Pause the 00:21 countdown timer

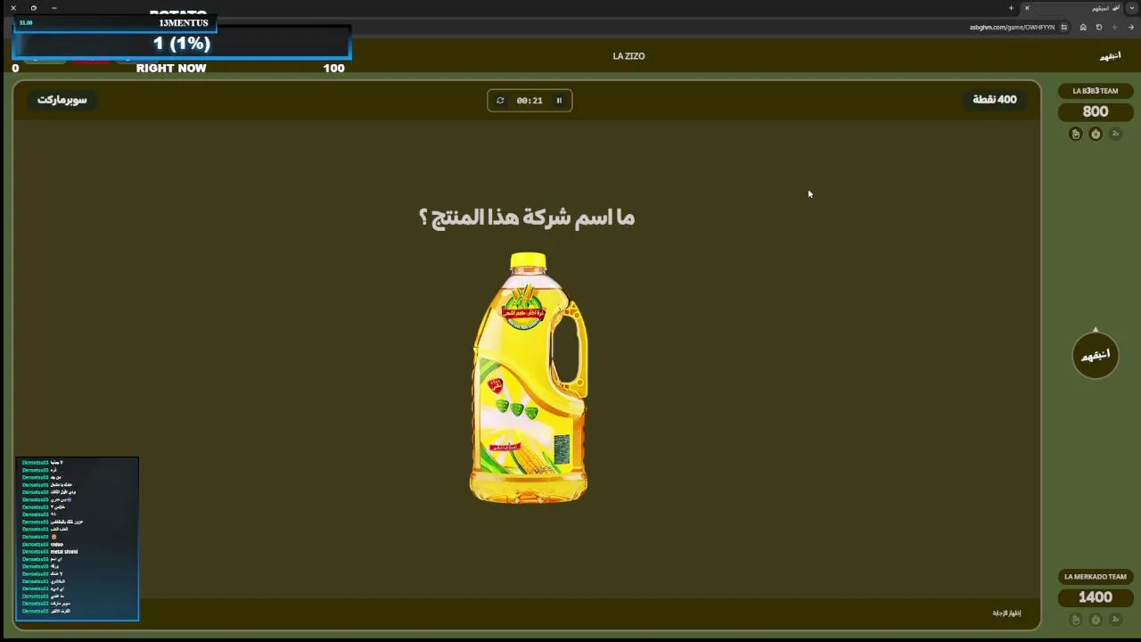pos(559,101)
